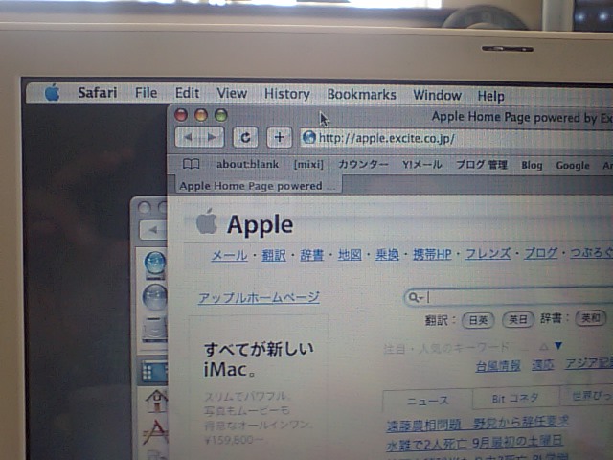Open the Edit menu
Screen dimensions: 613x460
tap(187, 93)
